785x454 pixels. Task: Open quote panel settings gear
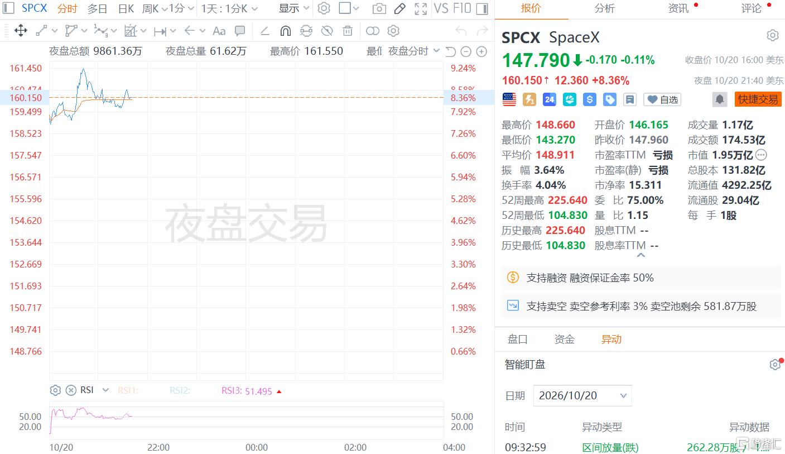pyautogui.click(x=773, y=36)
